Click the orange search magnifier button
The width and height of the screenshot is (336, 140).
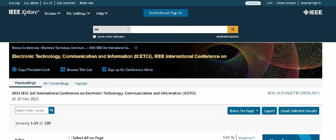point(233,29)
